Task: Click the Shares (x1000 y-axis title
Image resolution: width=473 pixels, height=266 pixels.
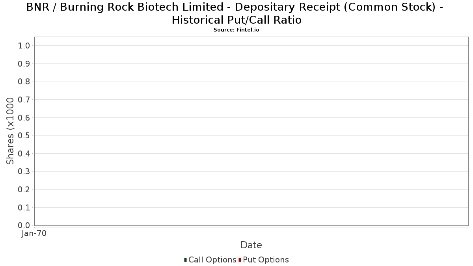Action: 10,131
